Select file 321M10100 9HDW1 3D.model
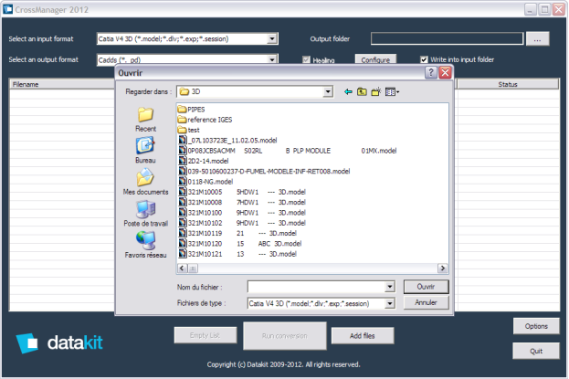 (x=242, y=213)
